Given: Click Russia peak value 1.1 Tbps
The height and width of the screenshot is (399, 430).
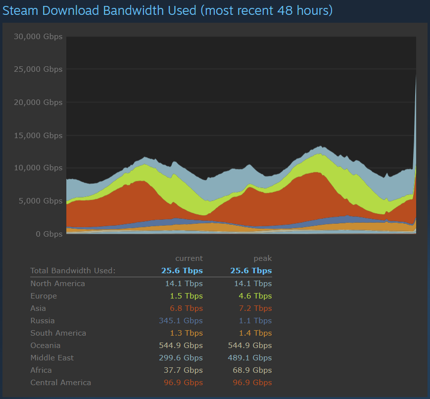Looking at the screenshot, I should pyautogui.click(x=255, y=320).
